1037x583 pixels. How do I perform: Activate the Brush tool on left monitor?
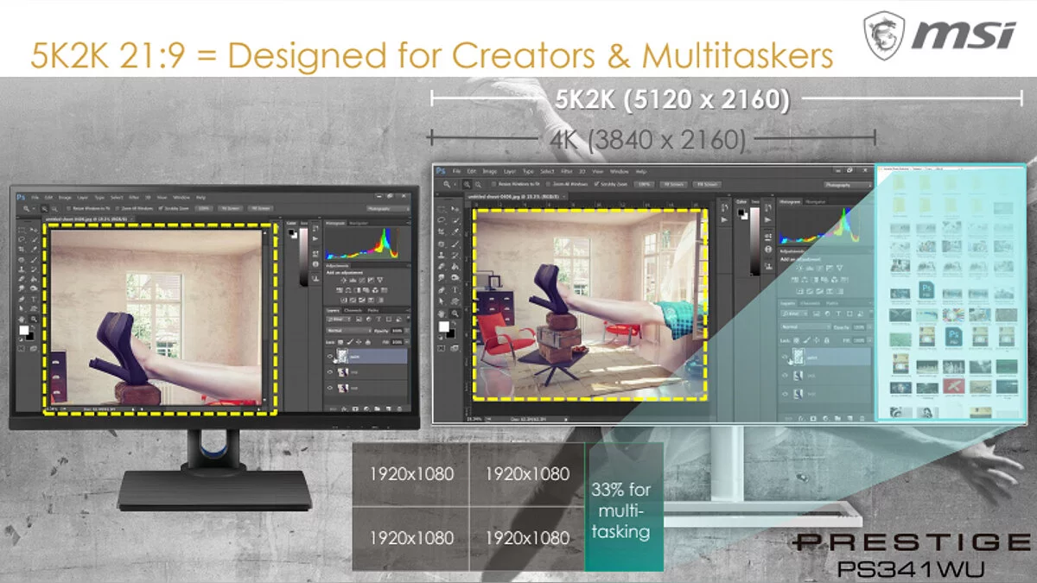[x=34, y=260]
